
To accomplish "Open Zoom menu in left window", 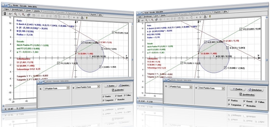I will click(x=29, y=10).
